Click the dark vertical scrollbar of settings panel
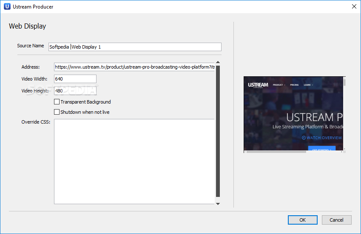The image size is (361, 234). [218, 131]
